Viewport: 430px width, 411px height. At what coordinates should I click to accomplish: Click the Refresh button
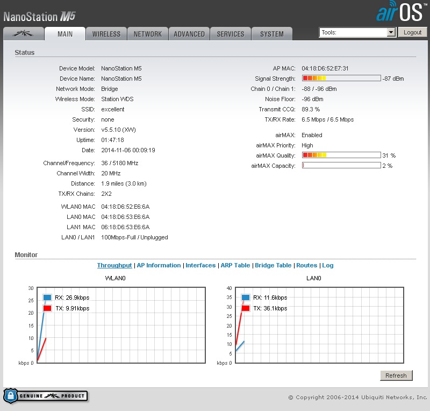click(x=396, y=375)
